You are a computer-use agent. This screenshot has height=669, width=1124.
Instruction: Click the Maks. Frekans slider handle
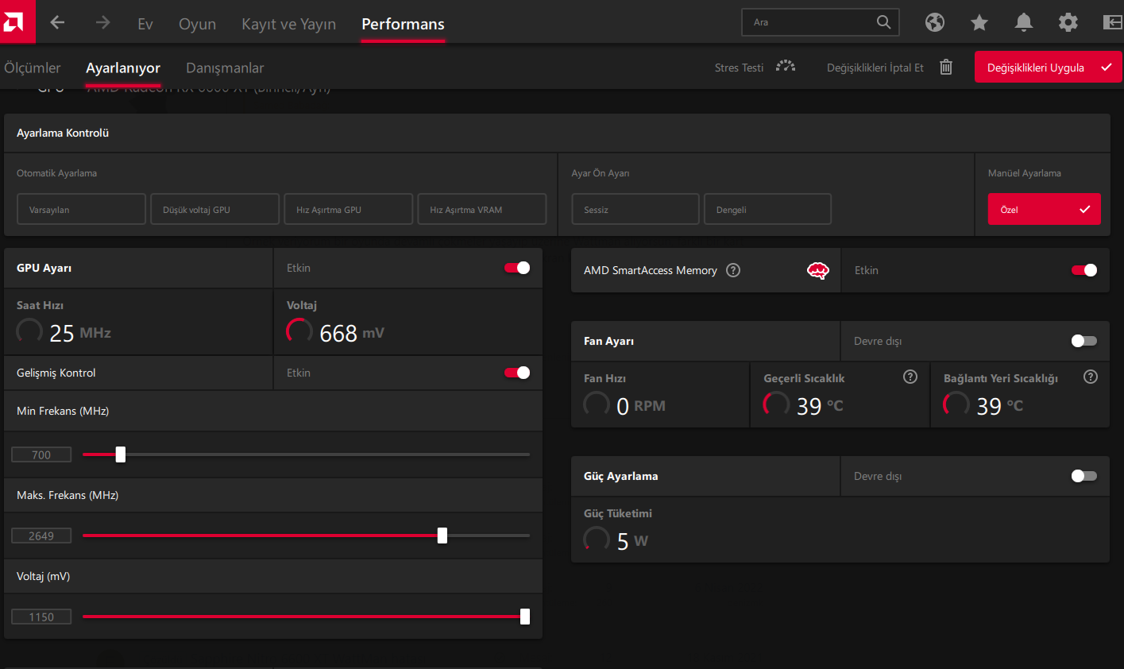[x=442, y=536]
